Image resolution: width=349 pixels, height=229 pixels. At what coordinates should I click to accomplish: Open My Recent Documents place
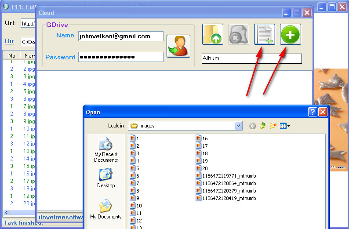(x=106, y=149)
